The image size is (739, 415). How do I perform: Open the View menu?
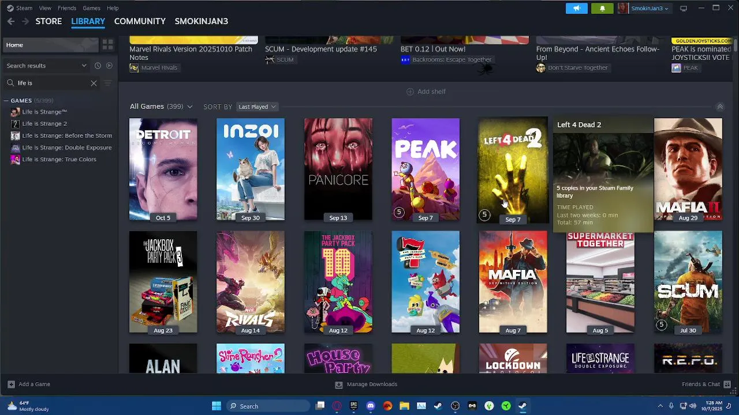coord(45,8)
